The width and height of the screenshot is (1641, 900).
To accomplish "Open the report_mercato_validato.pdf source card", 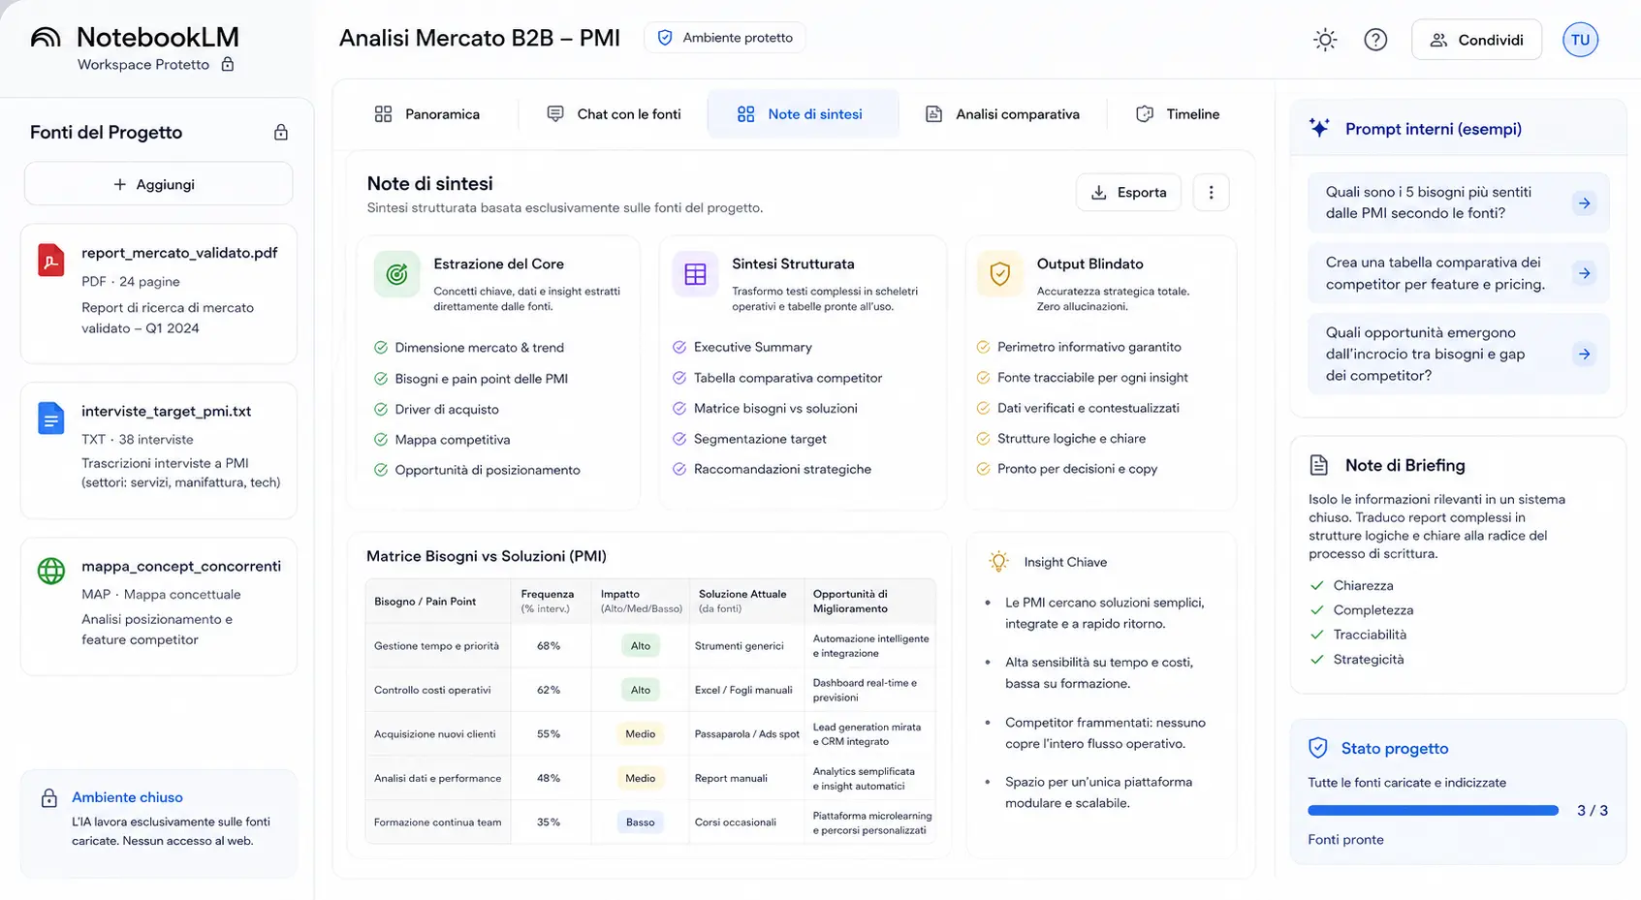I will (x=158, y=294).
